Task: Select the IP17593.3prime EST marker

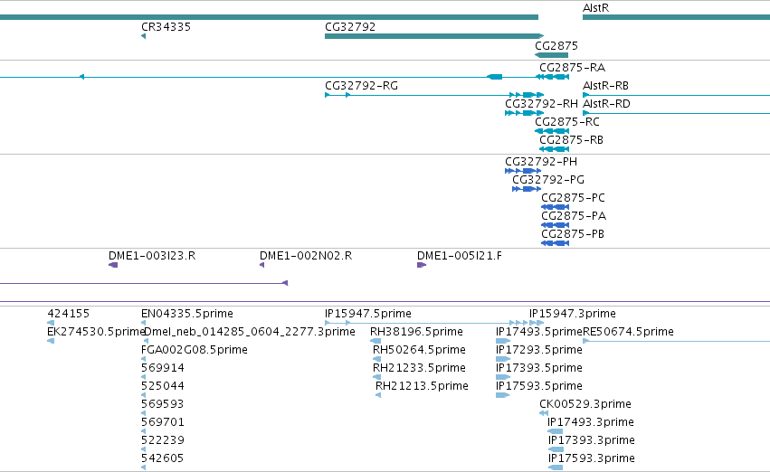Action: tap(556, 468)
